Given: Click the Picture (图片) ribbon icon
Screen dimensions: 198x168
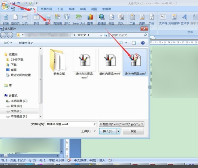Looking at the screenshot, I should pos(48,20).
